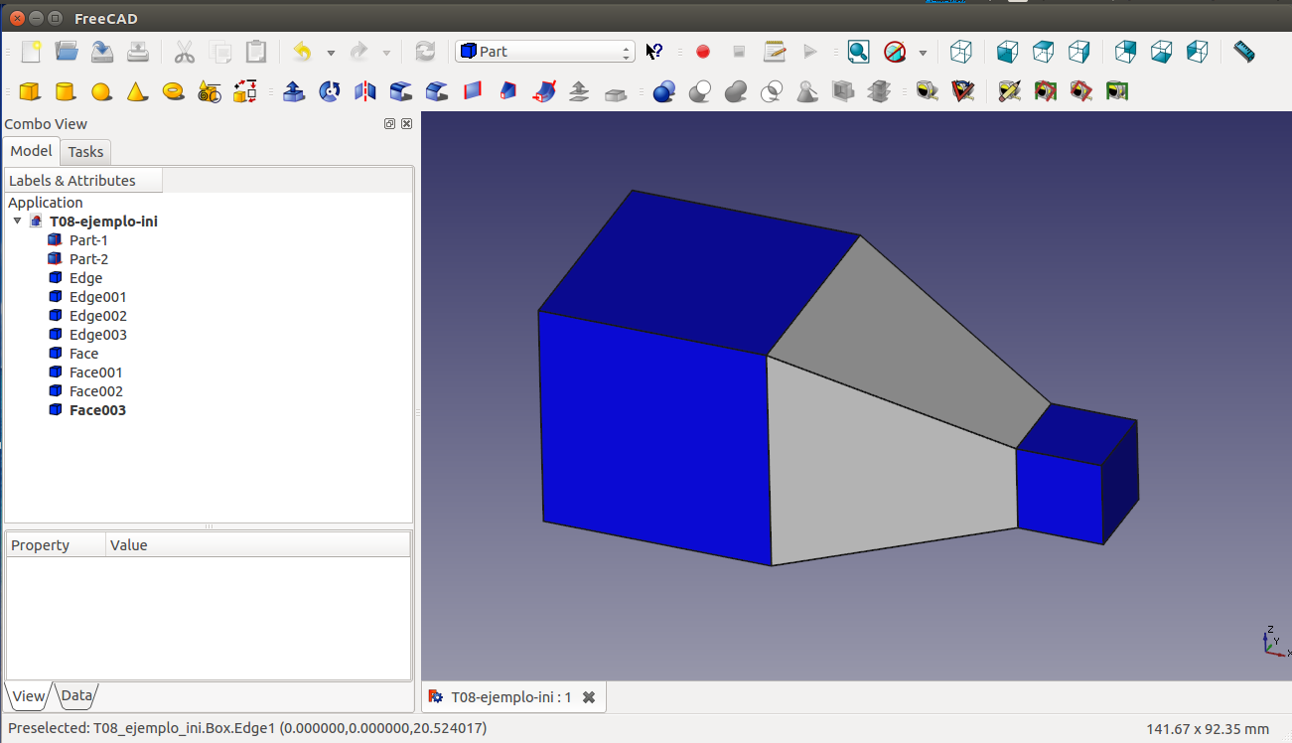Add a Torus solid
This screenshot has height=743, width=1292.
tap(173, 92)
